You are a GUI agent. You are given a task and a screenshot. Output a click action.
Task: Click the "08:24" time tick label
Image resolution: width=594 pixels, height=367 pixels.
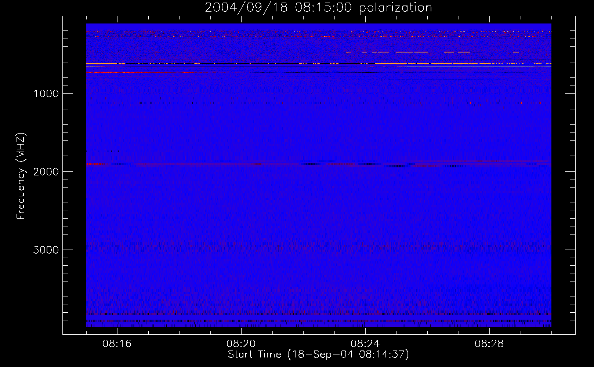click(365, 344)
